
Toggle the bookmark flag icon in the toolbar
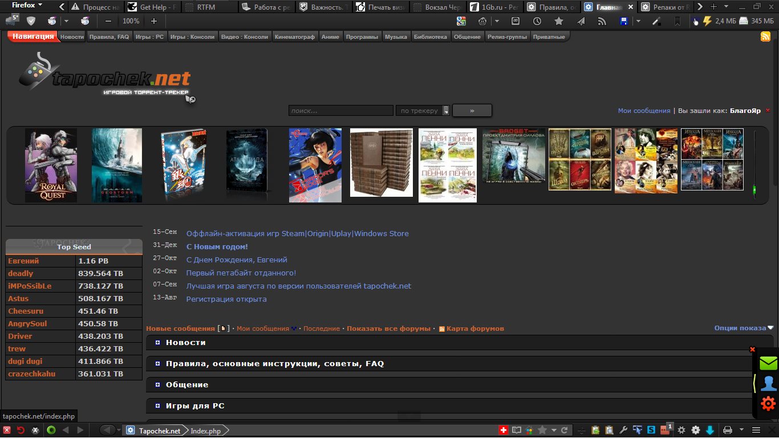[677, 21]
